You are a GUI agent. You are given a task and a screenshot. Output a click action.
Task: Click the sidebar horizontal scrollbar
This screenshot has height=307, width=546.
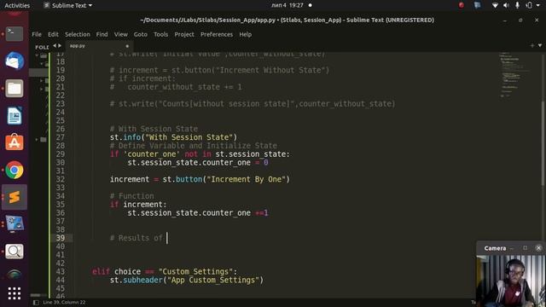click(36, 296)
